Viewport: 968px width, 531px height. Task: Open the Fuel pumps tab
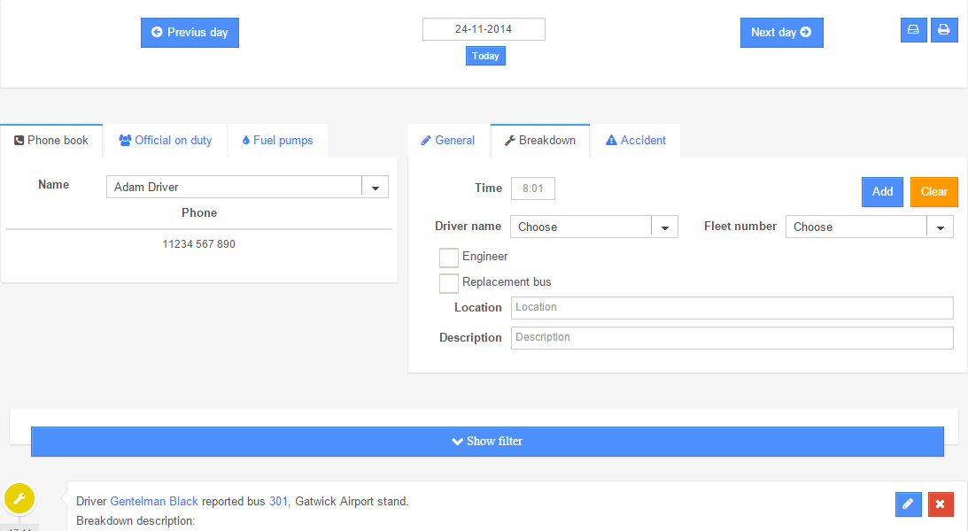pyautogui.click(x=277, y=141)
